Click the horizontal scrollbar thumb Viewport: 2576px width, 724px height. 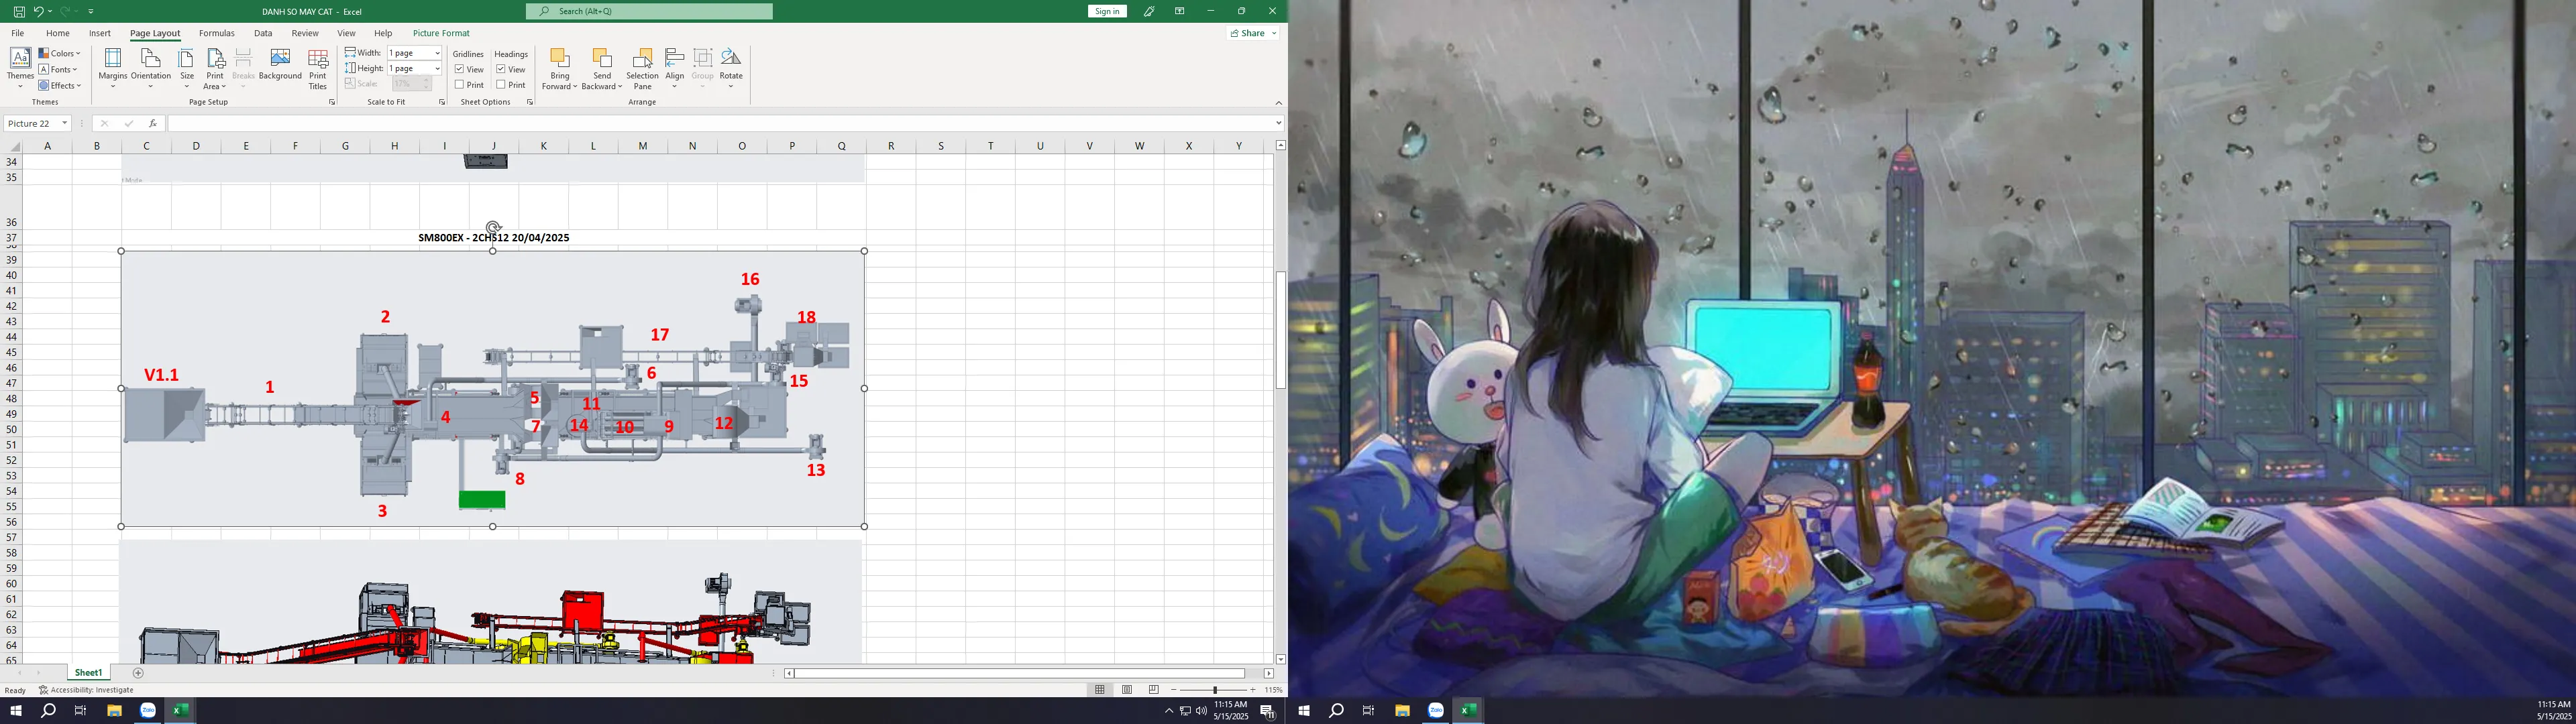click(1020, 673)
